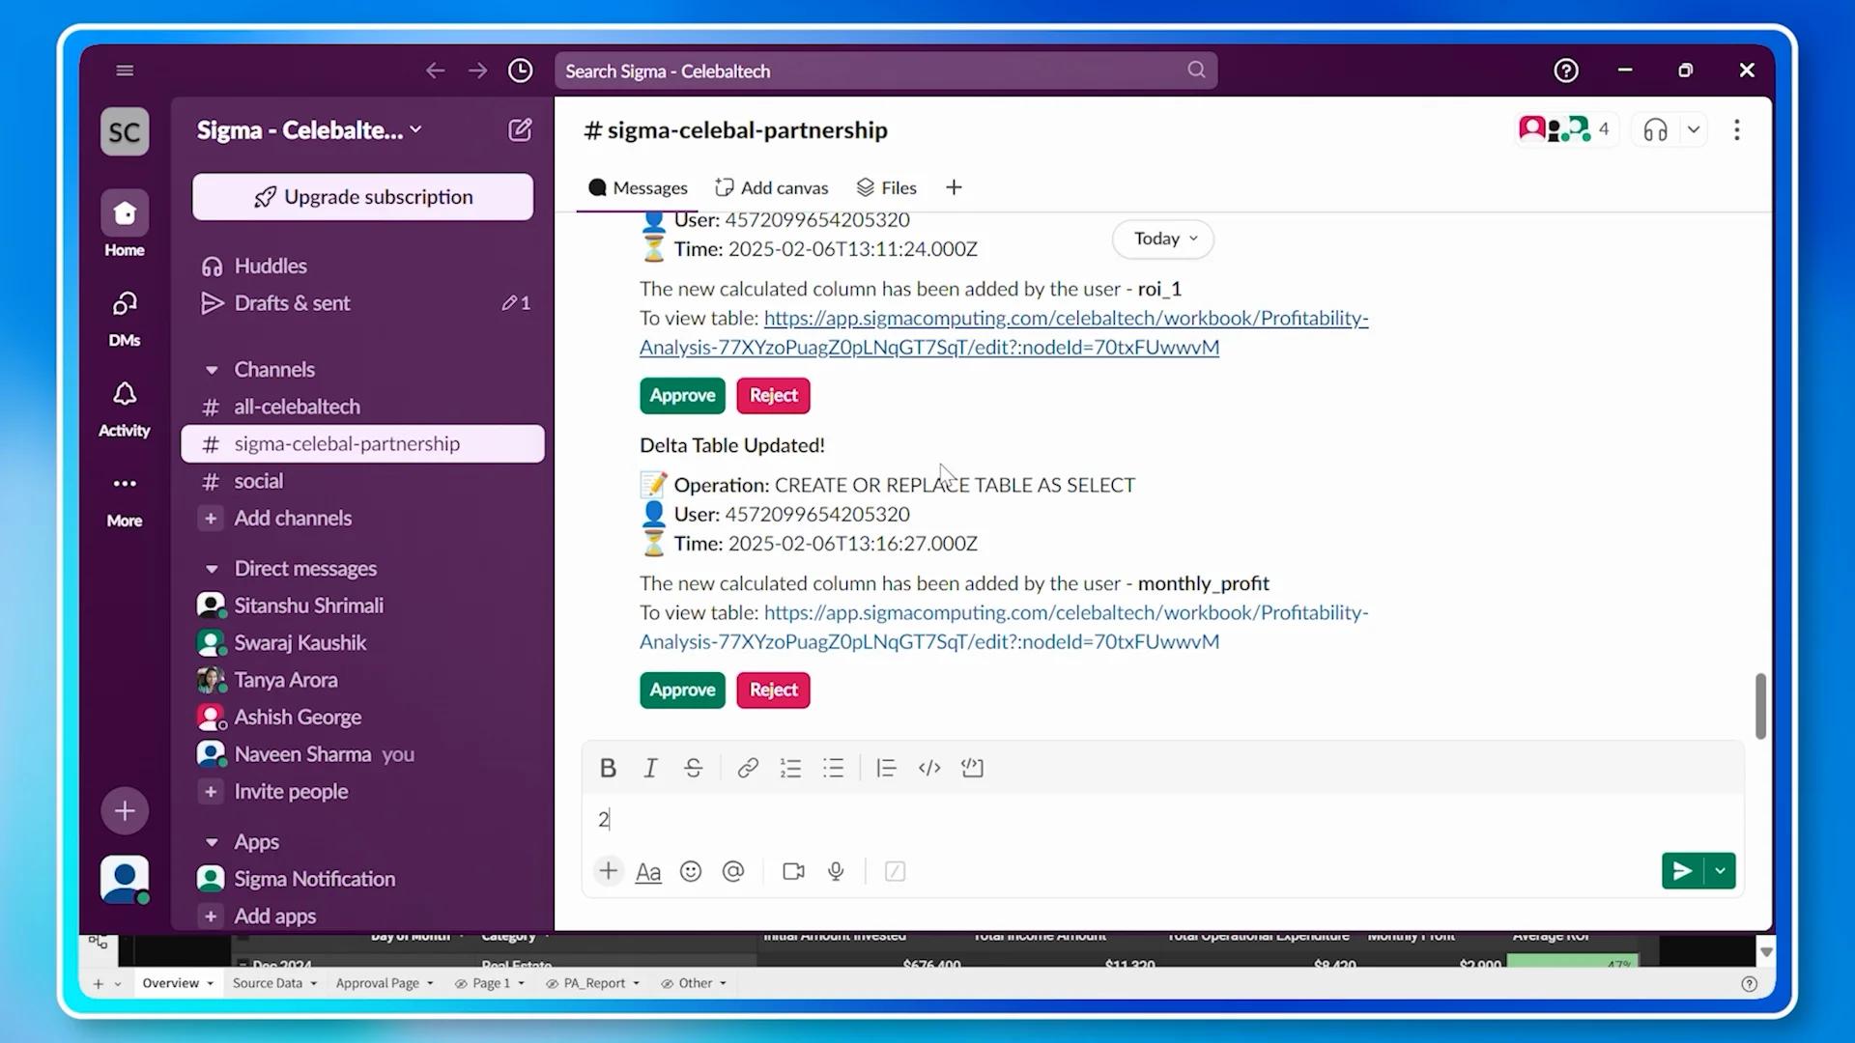Apply strikethrough formatting
The width and height of the screenshot is (1855, 1043).
[x=694, y=769]
